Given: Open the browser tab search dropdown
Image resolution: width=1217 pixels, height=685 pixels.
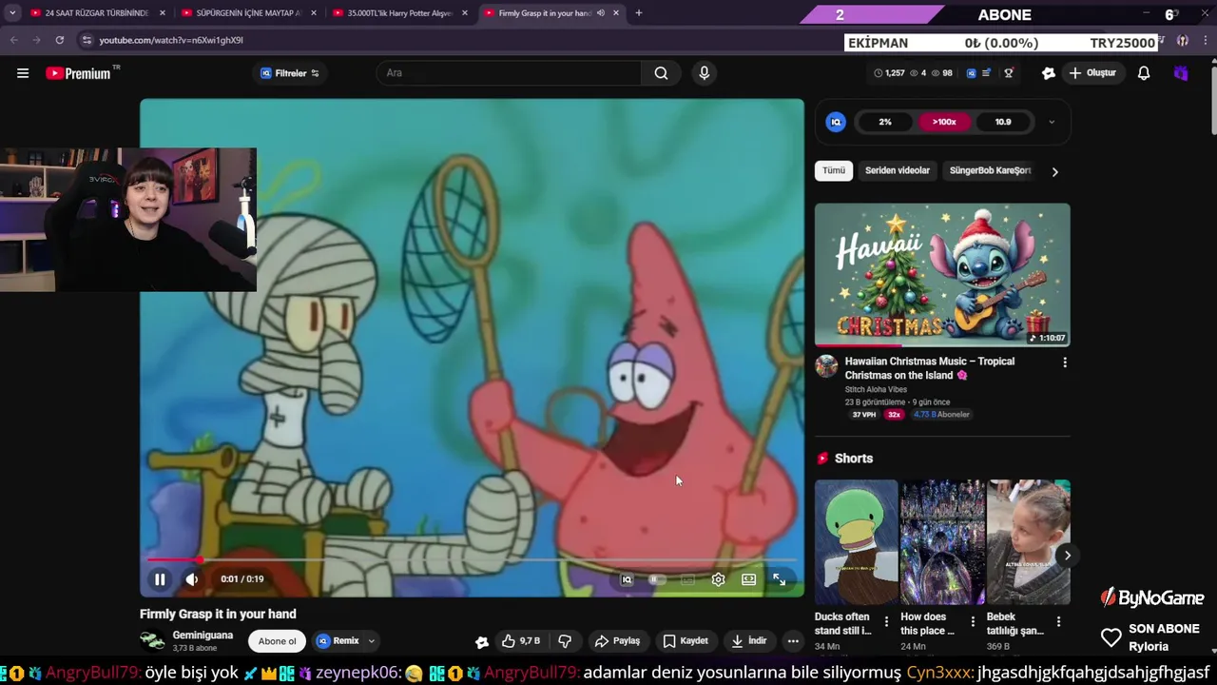Looking at the screenshot, I should [12, 13].
